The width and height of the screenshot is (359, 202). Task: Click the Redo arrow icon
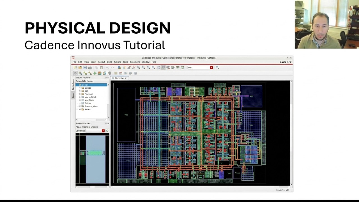click(x=112, y=68)
